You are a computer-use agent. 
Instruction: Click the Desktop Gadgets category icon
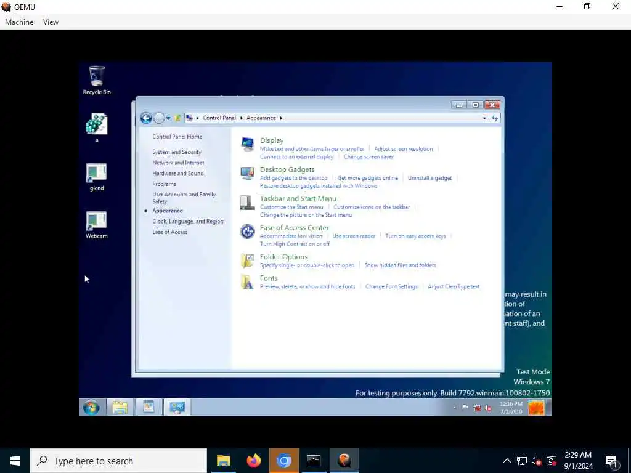tap(248, 173)
